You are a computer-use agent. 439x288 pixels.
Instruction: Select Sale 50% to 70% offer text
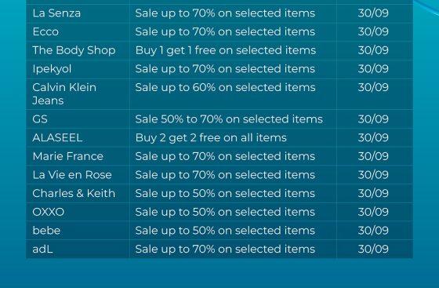click(229, 119)
